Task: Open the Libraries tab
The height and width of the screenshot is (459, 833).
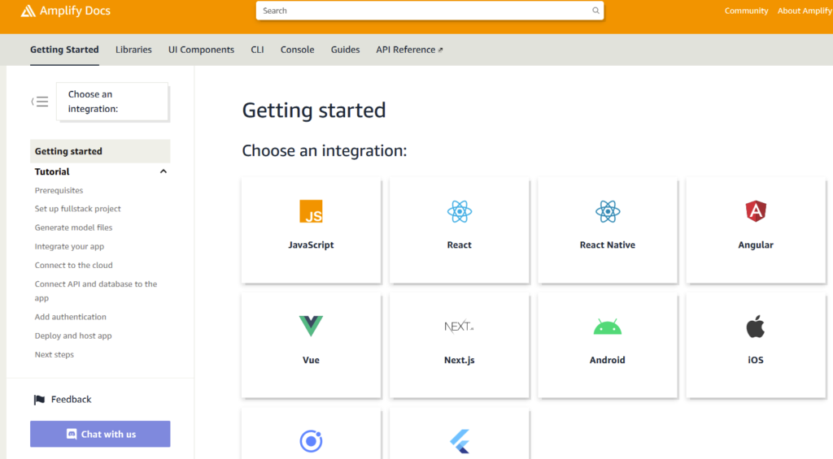Action: point(133,50)
